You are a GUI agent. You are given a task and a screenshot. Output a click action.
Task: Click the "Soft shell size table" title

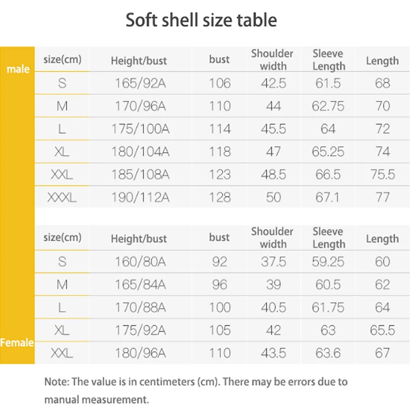tap(201, 20)
